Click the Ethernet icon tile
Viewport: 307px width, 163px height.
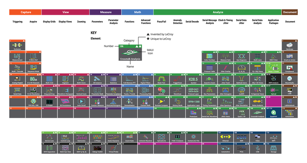[225, 137]
